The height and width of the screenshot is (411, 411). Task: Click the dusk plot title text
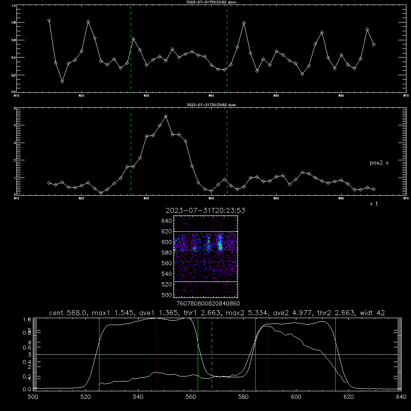211,105
